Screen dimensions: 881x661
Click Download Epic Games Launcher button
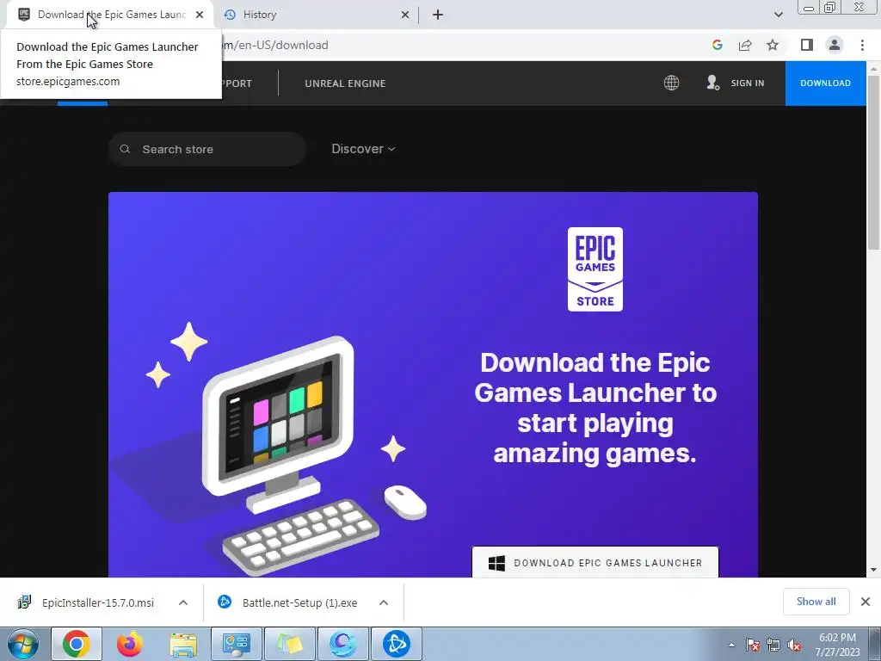pos(595,562)
